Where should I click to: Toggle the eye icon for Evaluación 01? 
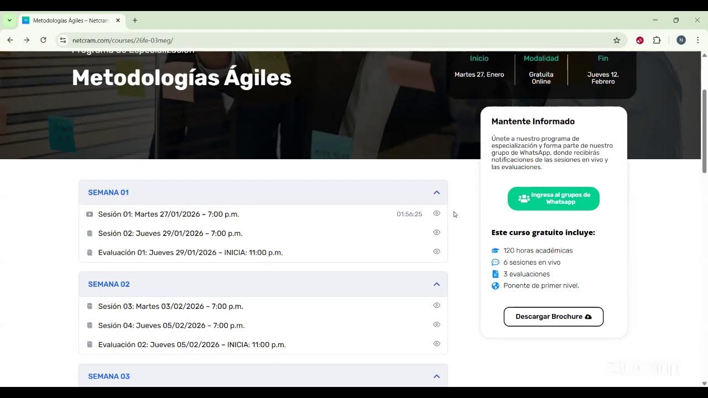point(436,252)
